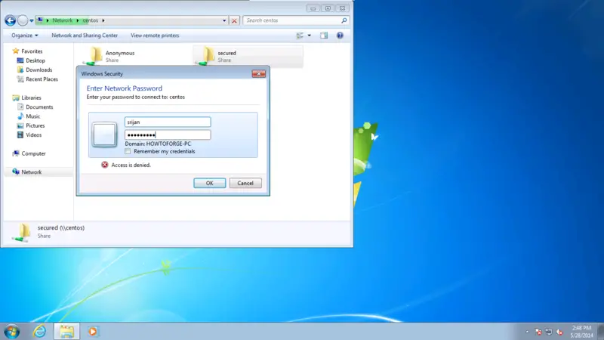This screenshot has height=340, width=604.
Task: Expand the view options dropdown arrow
Action: tap(309, 36)
